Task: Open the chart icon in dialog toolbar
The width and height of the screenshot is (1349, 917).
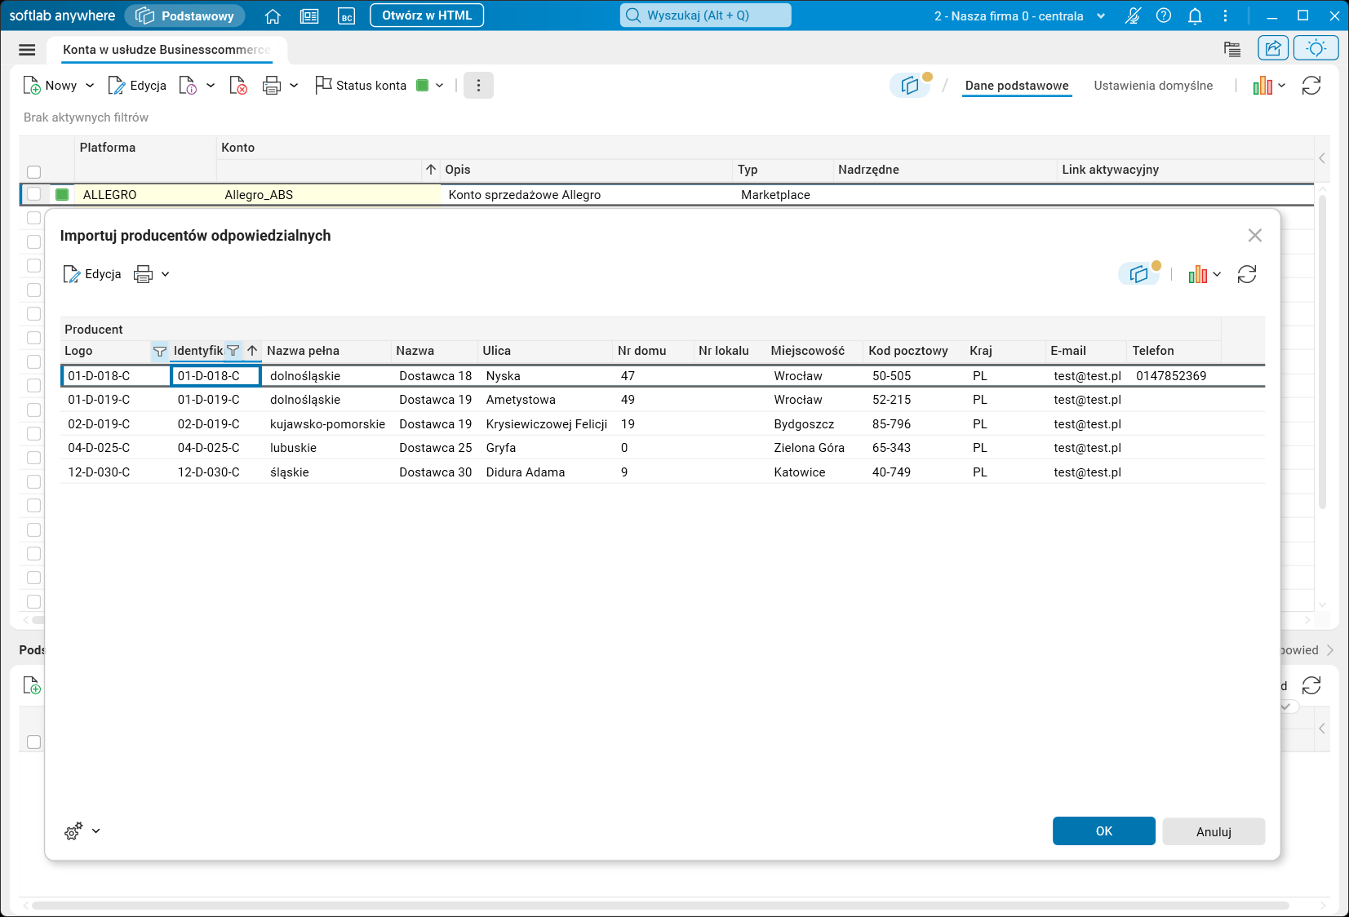Action: (1197, 275)
